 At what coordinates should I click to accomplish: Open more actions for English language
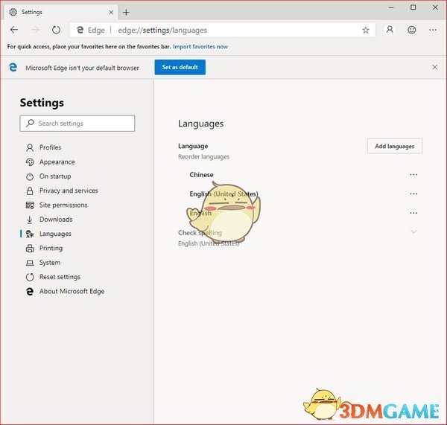[413, 213]
